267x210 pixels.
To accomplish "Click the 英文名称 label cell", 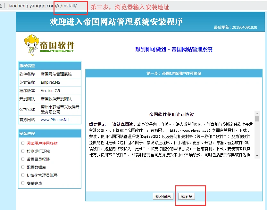I will pos(29,82).
